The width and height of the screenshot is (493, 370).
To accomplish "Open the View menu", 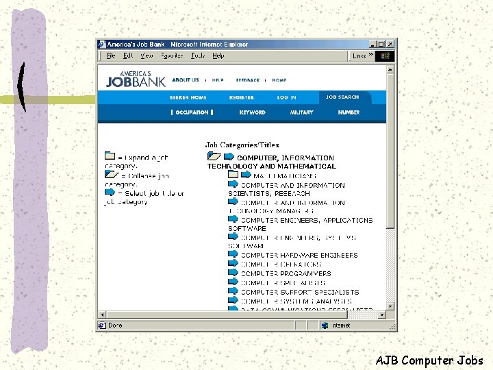I will click(147, 56).
